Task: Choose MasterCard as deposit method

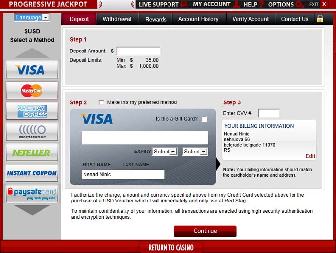Action: [x=32, y=91]
